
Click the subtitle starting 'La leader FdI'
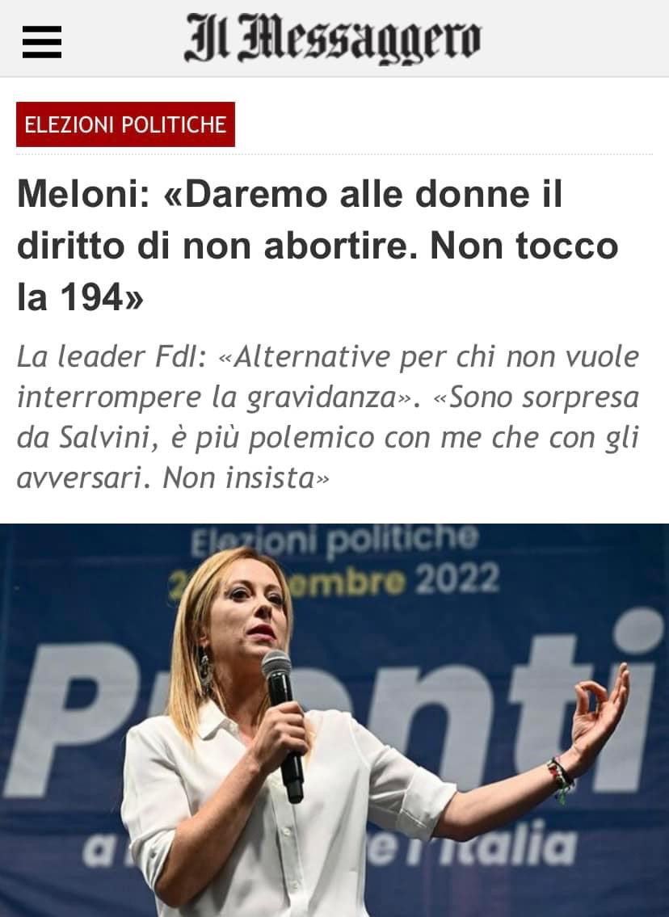coord(327,416)
